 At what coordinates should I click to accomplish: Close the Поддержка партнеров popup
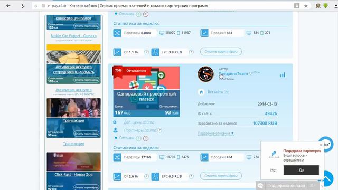point(321,145)
